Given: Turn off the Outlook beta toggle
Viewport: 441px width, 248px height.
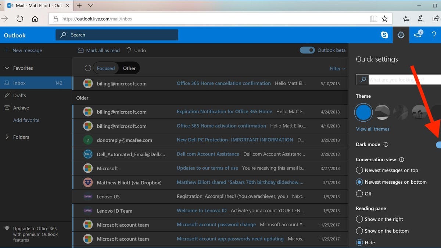Looking at the screenshot, I should [307, 50].
